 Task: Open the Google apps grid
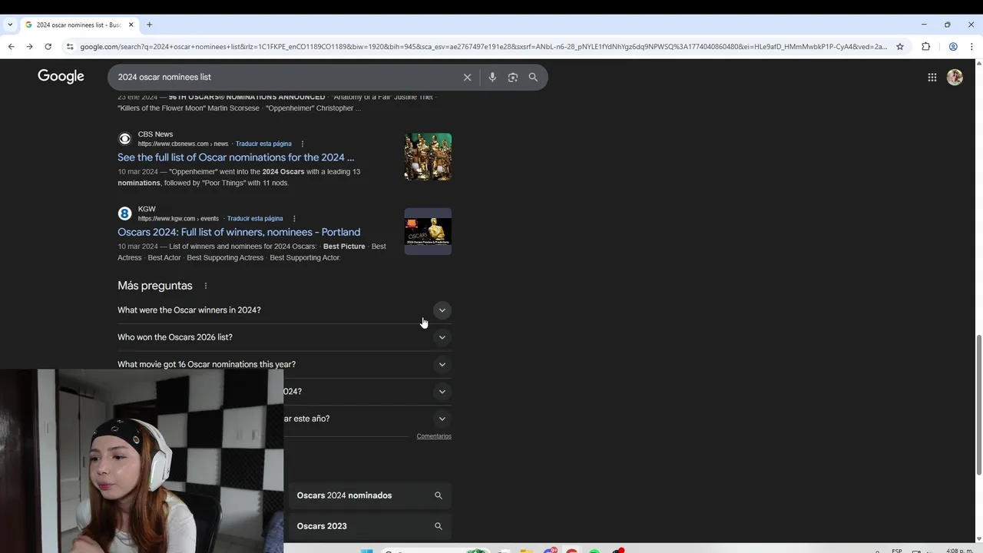click(x=932, y=77)
